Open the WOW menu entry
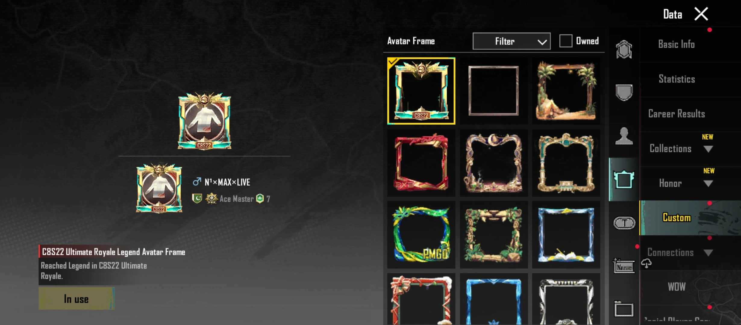Viewport: 741px width, 325px height. click(x=677, y=287)
